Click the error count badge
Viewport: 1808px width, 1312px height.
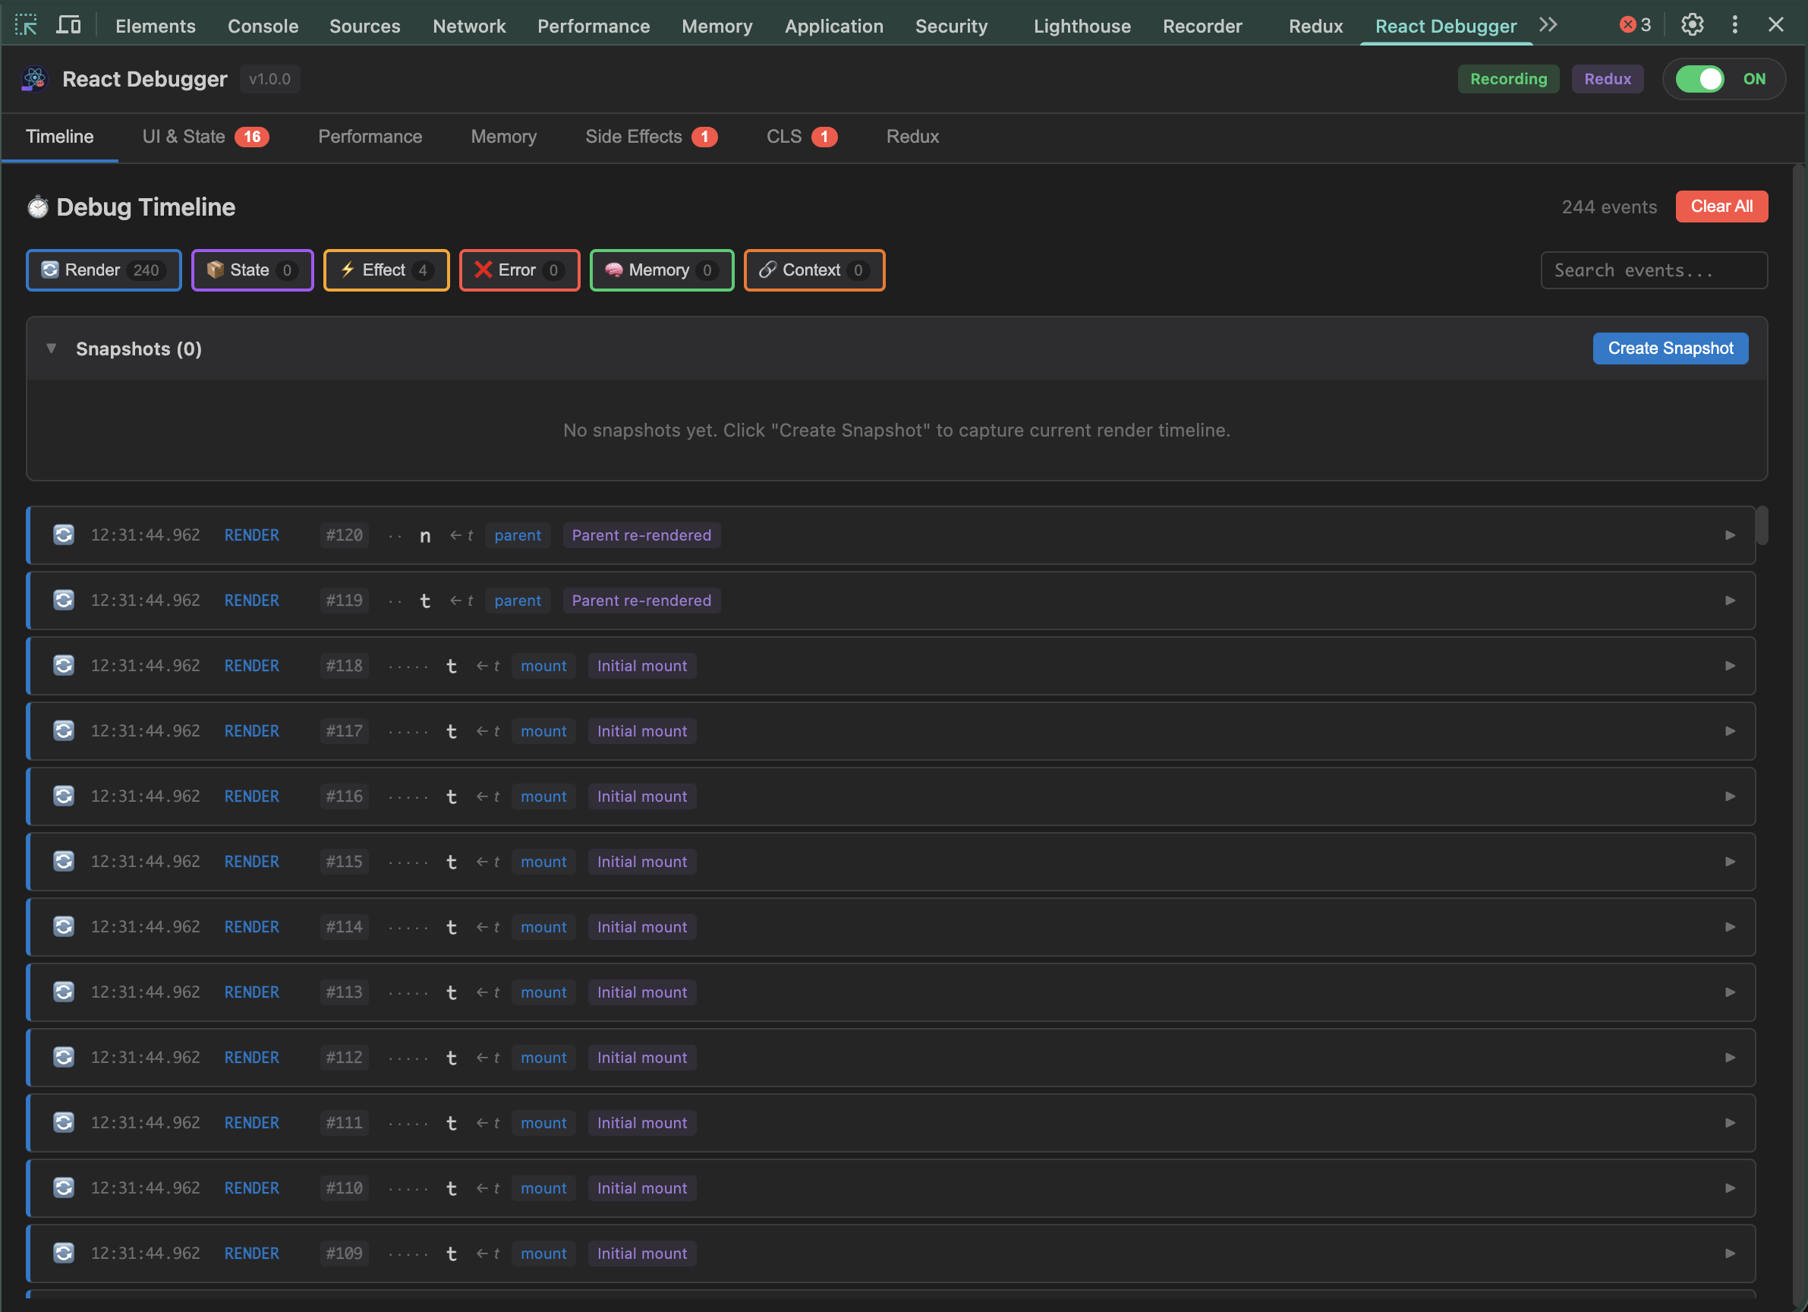(x=1633, y=24)
